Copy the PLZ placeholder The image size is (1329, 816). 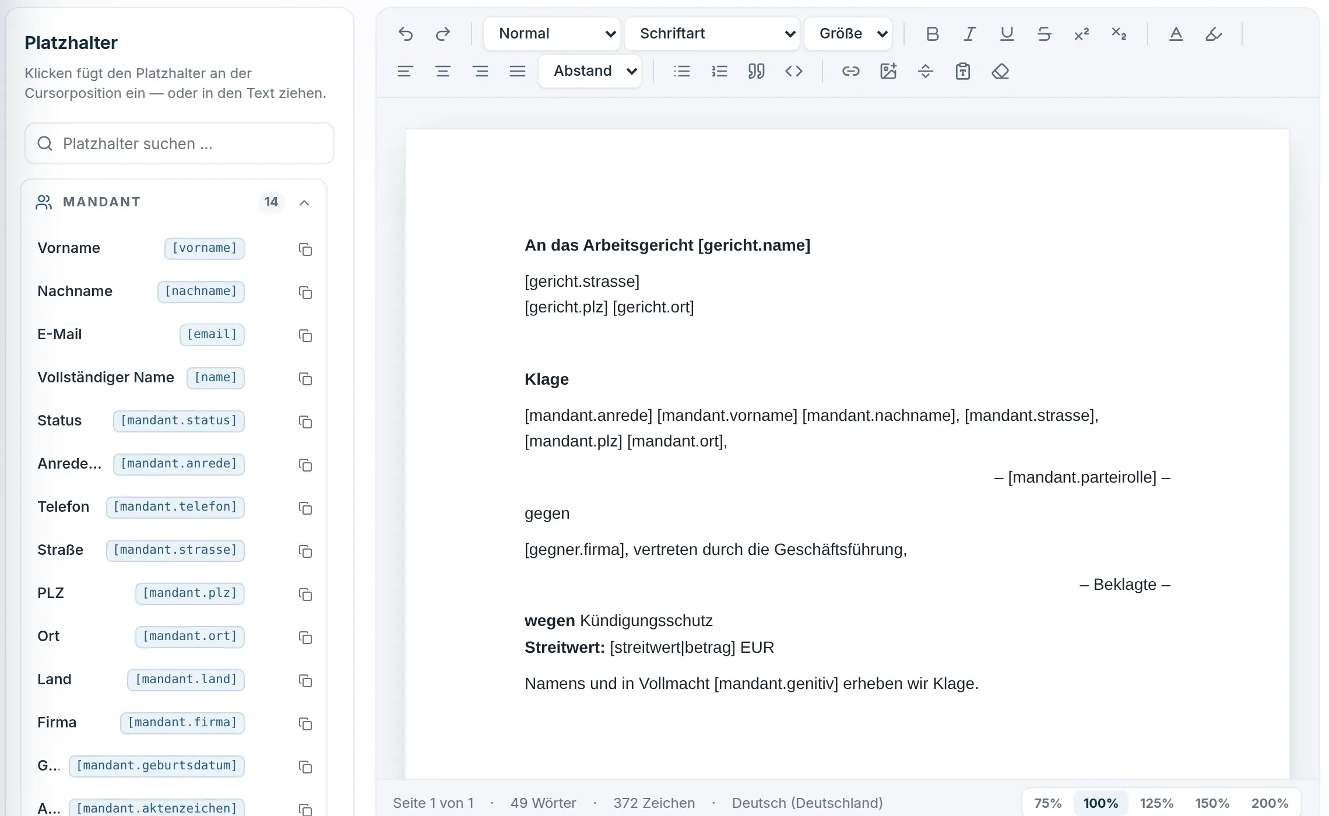tap(305, 594)
